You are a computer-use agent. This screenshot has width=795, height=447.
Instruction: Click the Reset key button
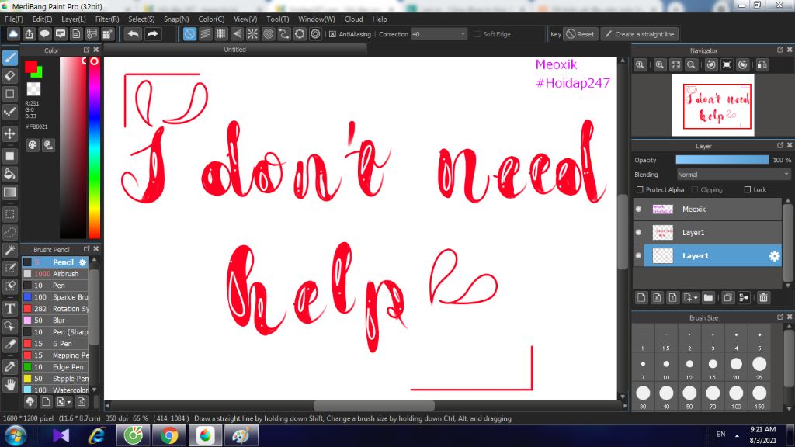581,34
